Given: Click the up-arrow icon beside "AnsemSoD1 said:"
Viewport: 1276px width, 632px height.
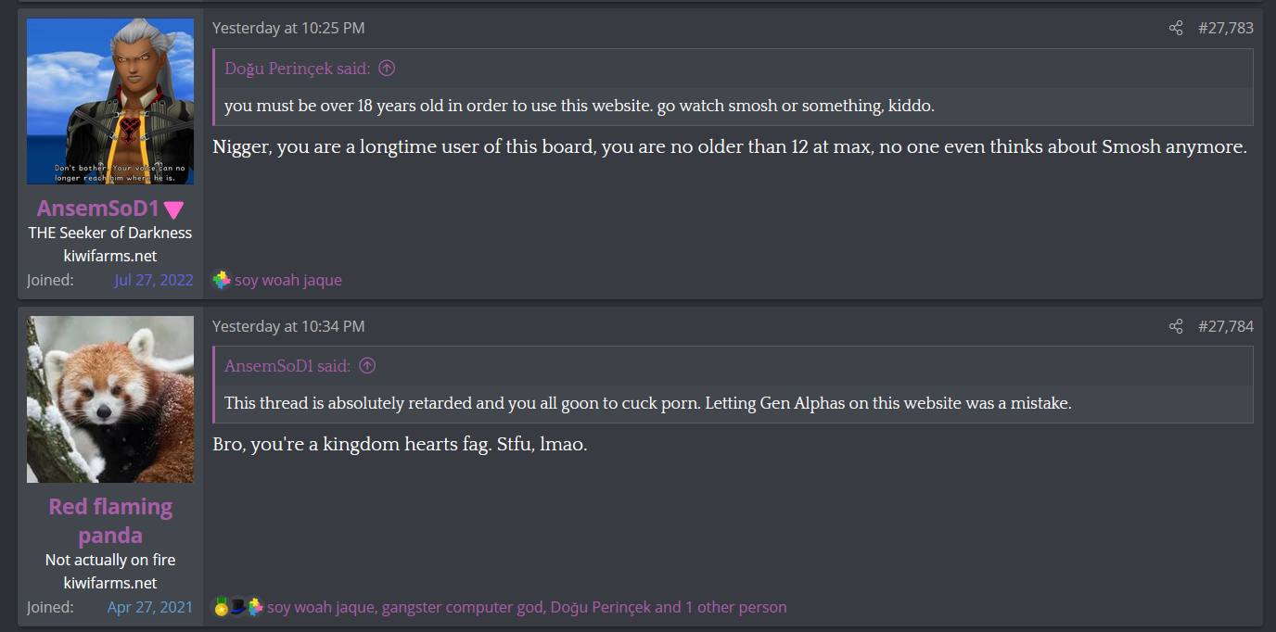Looking at the screenshot, I should point(367,366).
